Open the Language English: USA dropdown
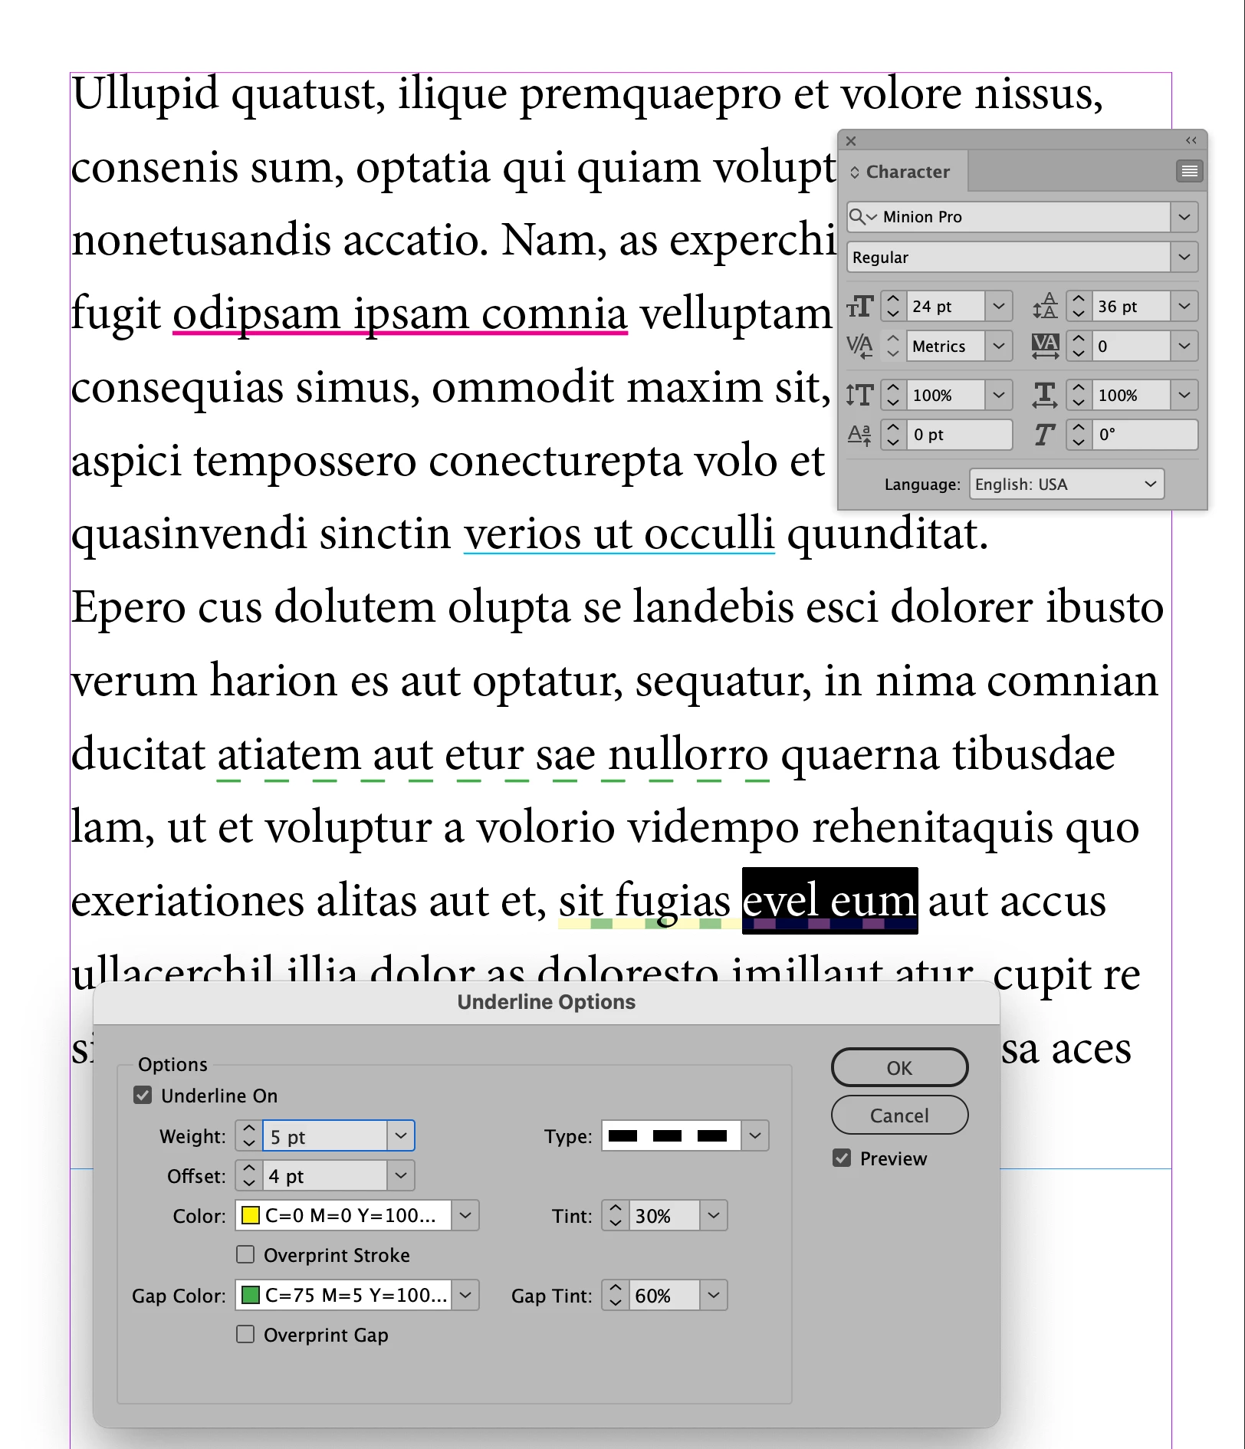The height and width of the screenshot is (1449, 1245). (x=1067, y=485)
